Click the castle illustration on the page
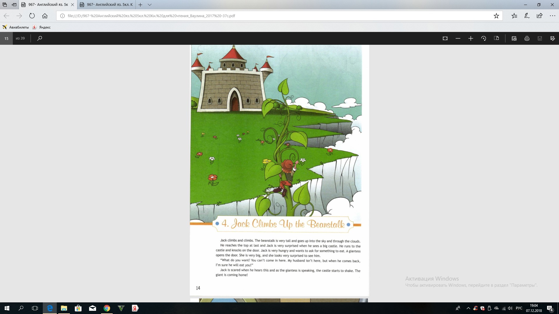The image size is (559, 314). pos(233,78)
